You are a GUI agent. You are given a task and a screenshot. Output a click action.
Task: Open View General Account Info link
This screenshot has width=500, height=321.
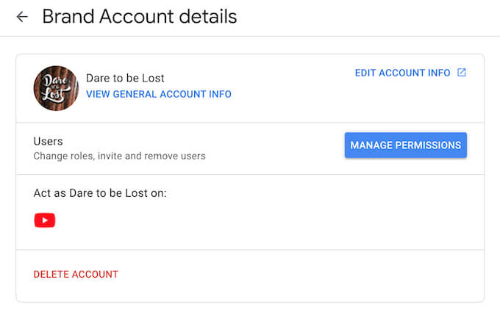click(159, 94)
